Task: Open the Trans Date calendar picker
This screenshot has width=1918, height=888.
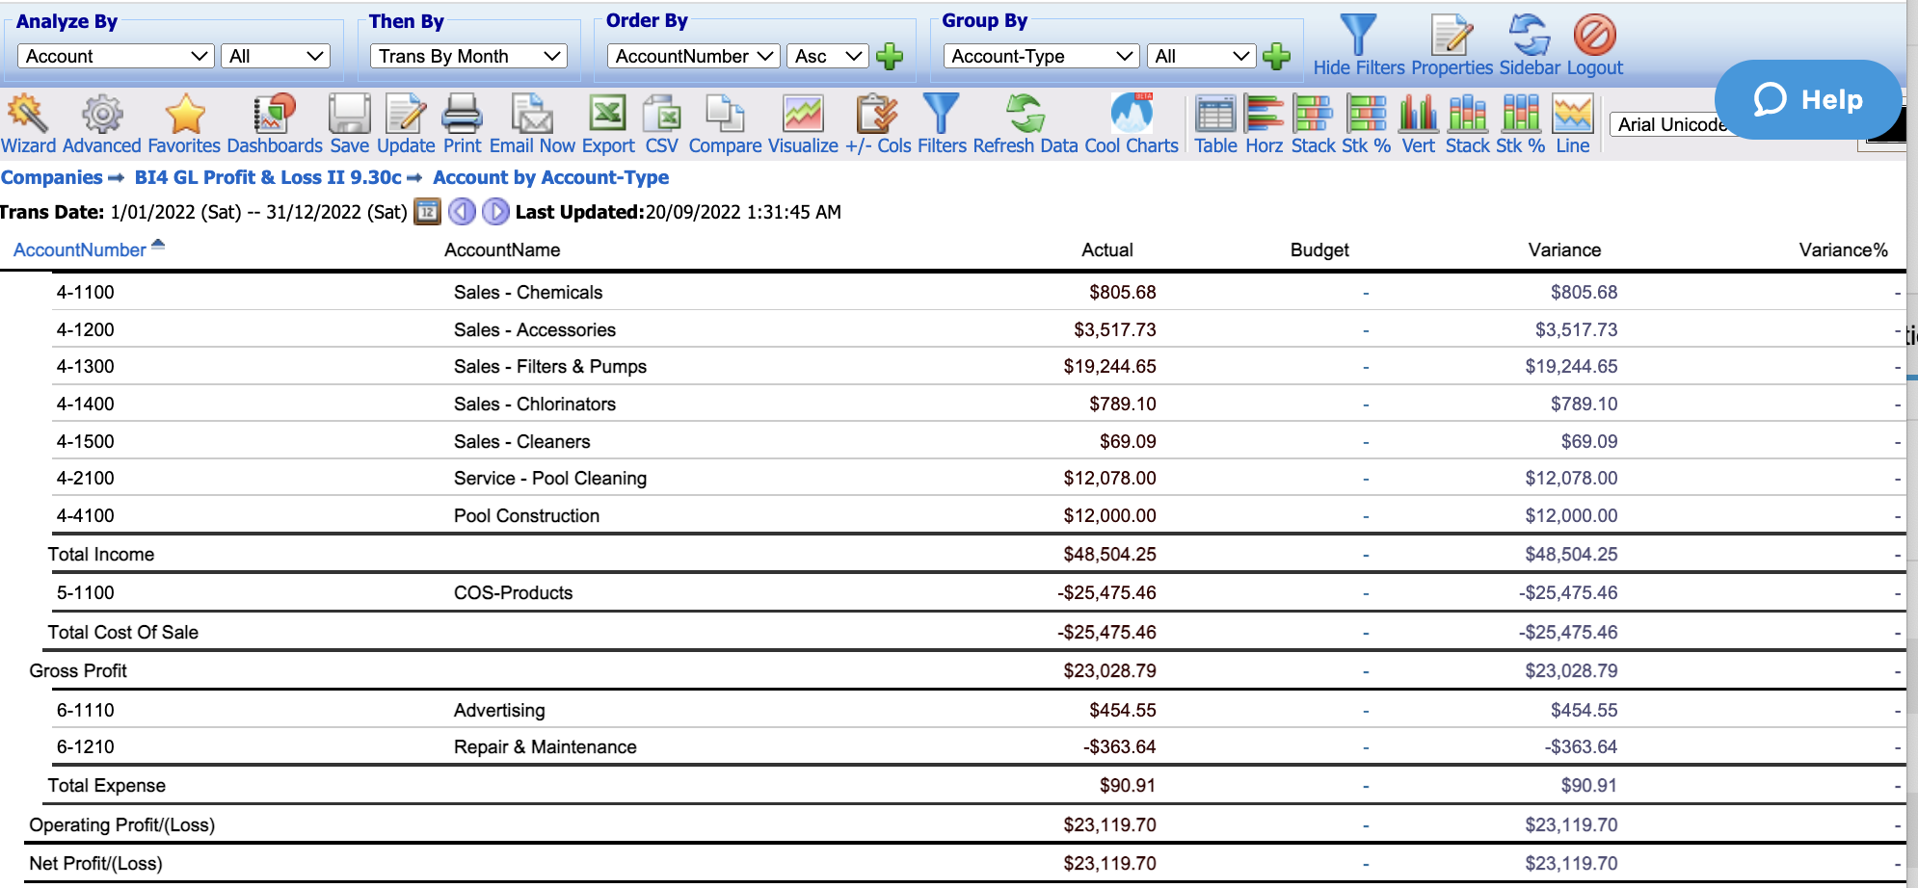Action: pyautogui.click(x=427, y=211)
